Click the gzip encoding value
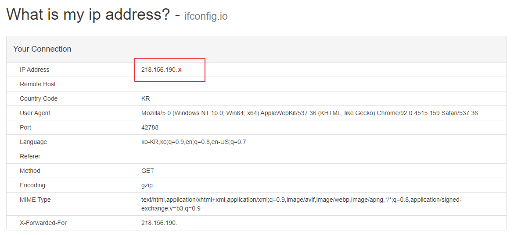 pyautogui.click(x=147, y=185)
